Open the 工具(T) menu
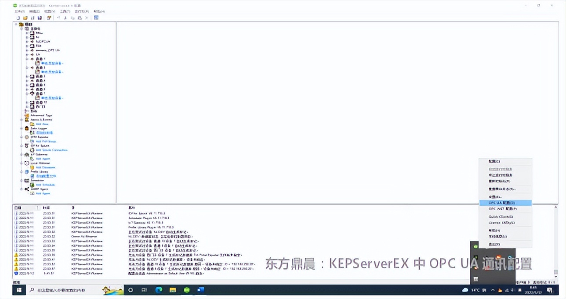Viewport: 566px width, 299px height. pyautogui.click(x=65, y=11)
